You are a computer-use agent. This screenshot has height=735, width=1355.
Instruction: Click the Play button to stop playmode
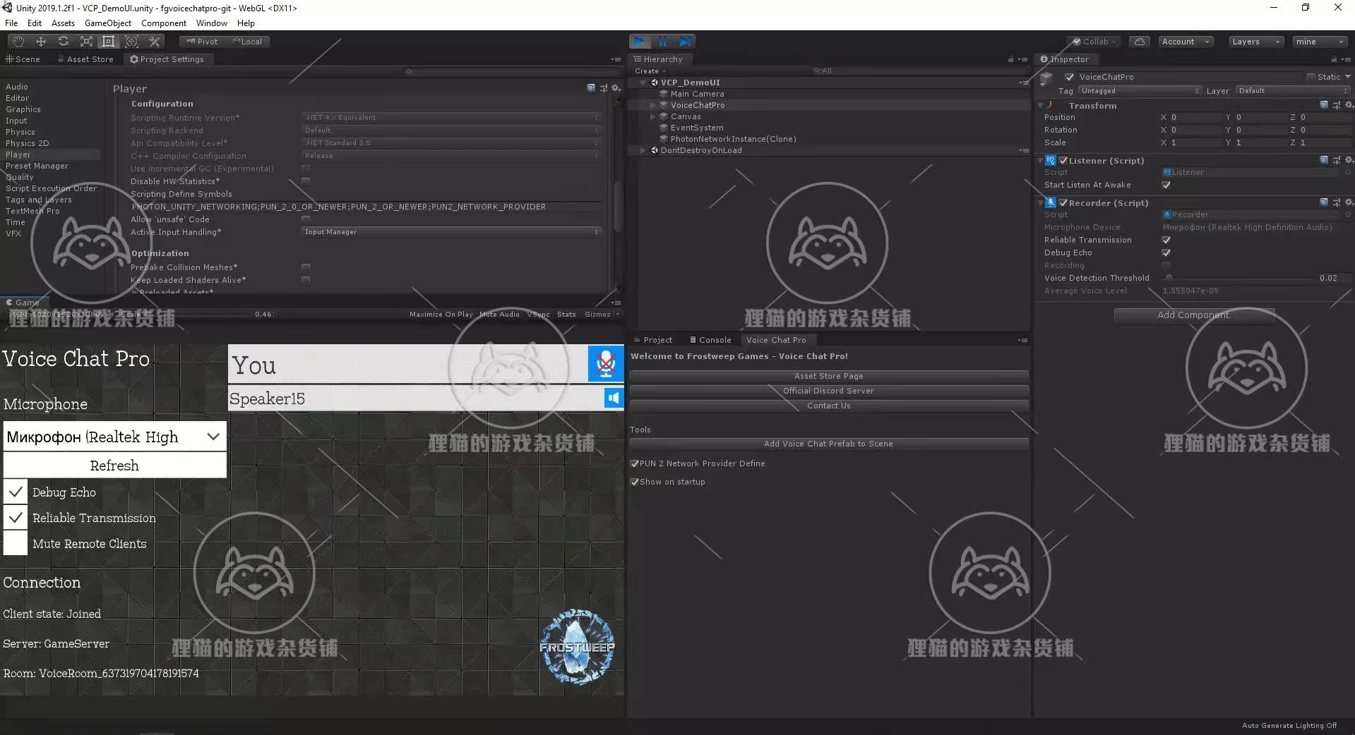[x=639, y=42]
